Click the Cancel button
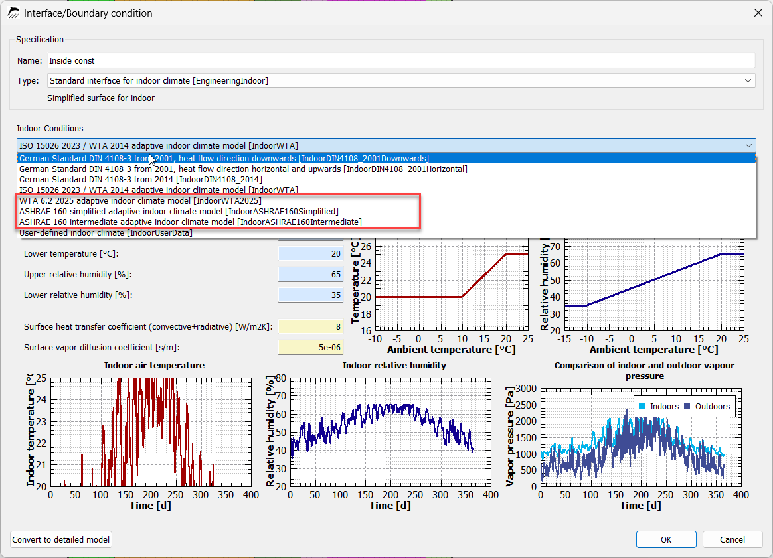773x558 pixels. pyautogui.click(x=732, y=540)
